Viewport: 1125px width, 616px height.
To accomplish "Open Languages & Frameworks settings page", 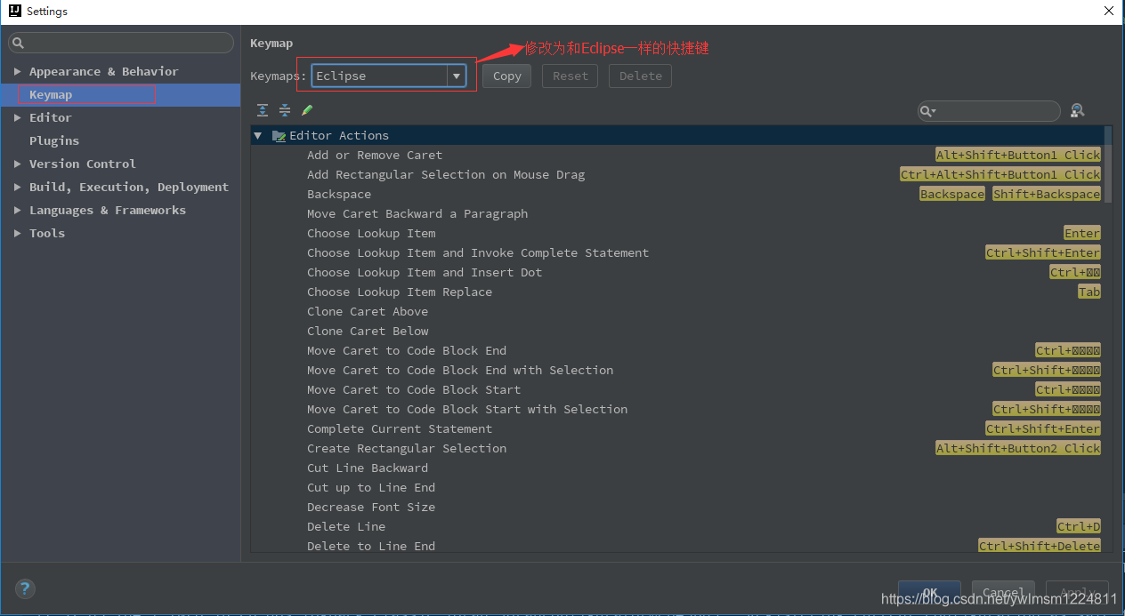I will (107, 210).
